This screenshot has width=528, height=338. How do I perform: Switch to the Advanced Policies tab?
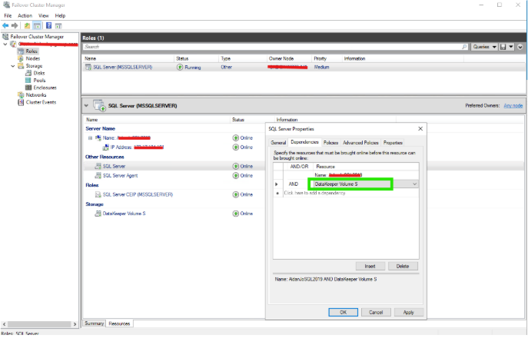coord(360,143)
